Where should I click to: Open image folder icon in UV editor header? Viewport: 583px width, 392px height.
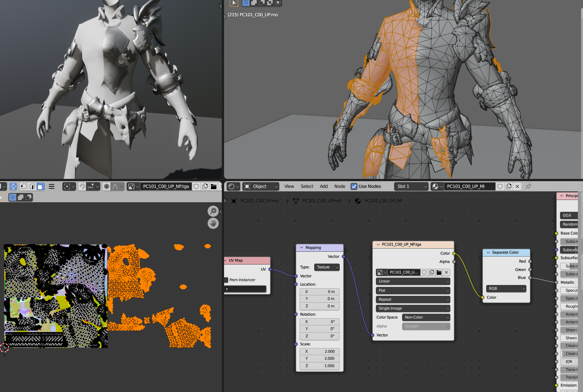(x=214, y=186)
